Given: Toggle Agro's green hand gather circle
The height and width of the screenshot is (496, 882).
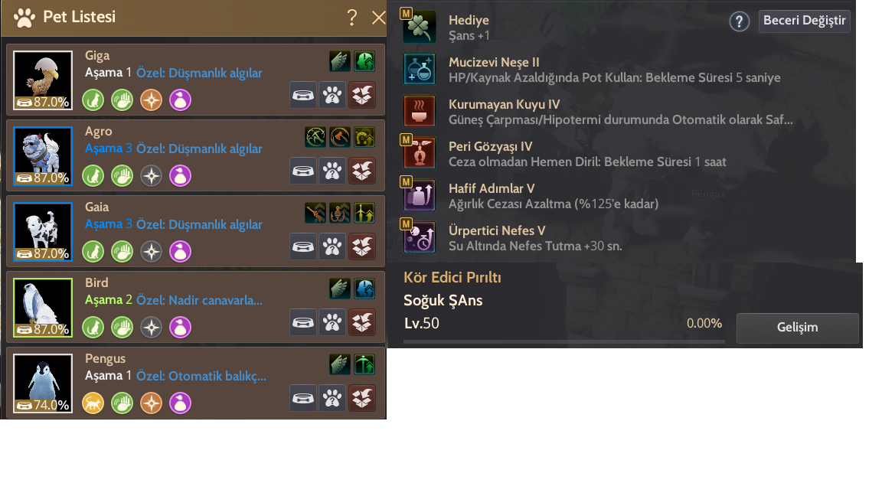Looking at the screenshot, I should point(122,176).
